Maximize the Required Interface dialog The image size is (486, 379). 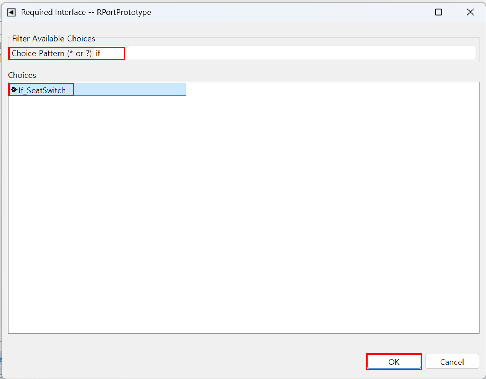click(438, 12)
